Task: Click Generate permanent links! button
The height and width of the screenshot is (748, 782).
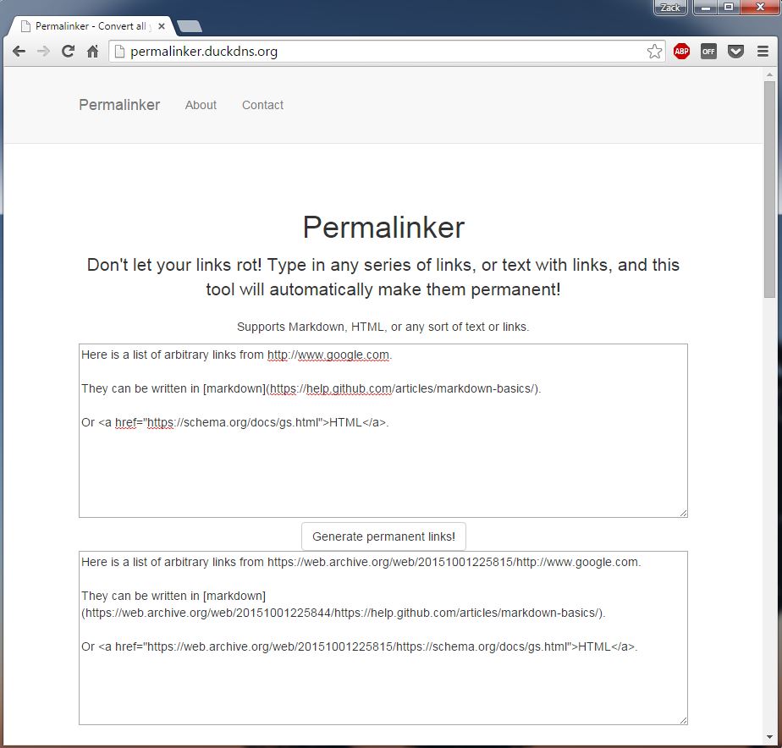Action: point(383,536)
